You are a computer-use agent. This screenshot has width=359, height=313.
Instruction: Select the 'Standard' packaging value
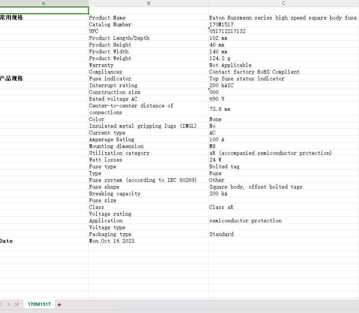click(284, 234)
